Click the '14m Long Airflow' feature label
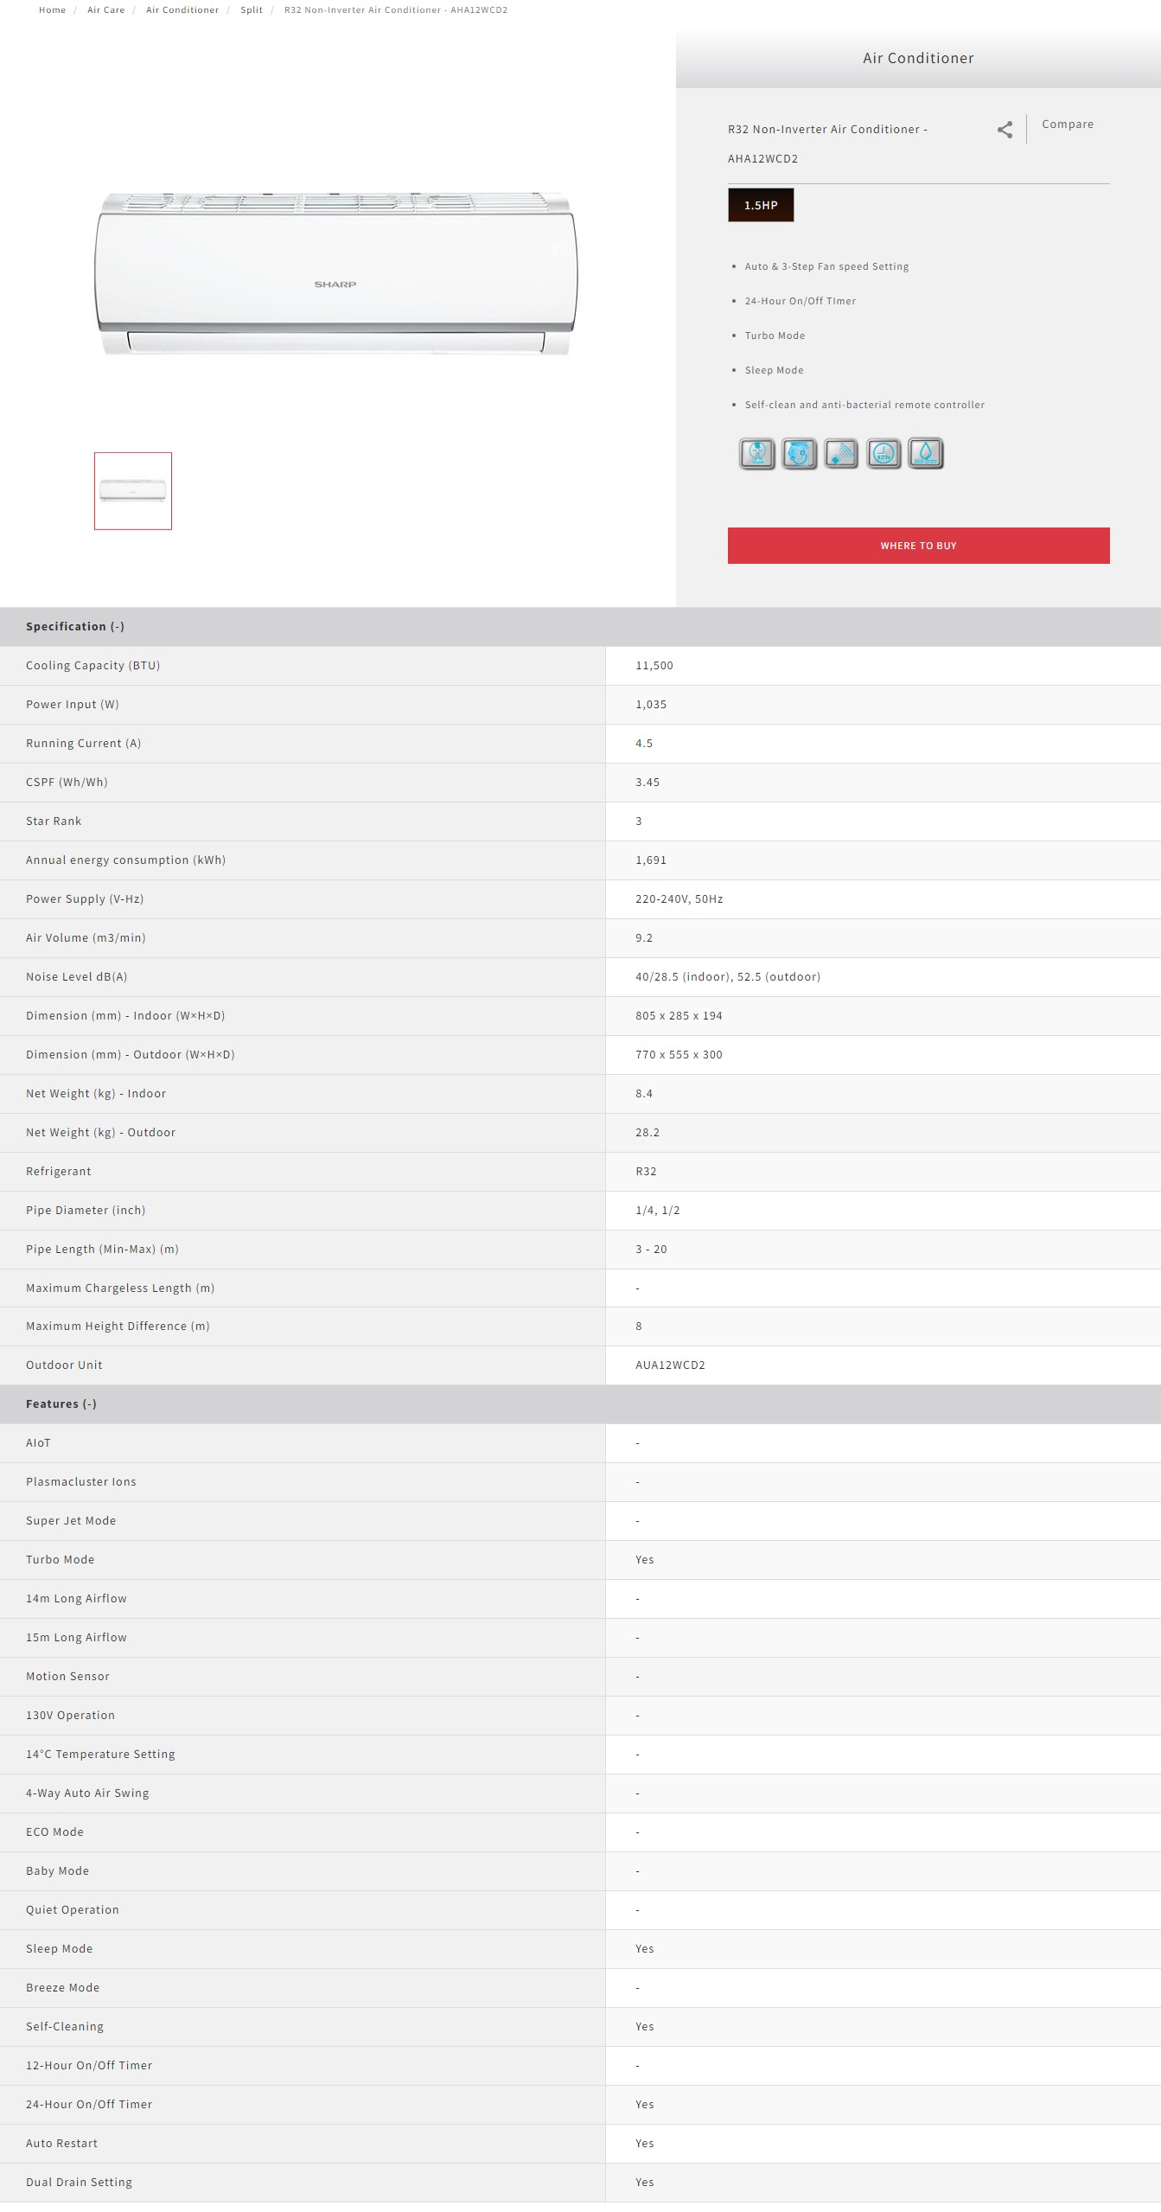 (76, 1599)
